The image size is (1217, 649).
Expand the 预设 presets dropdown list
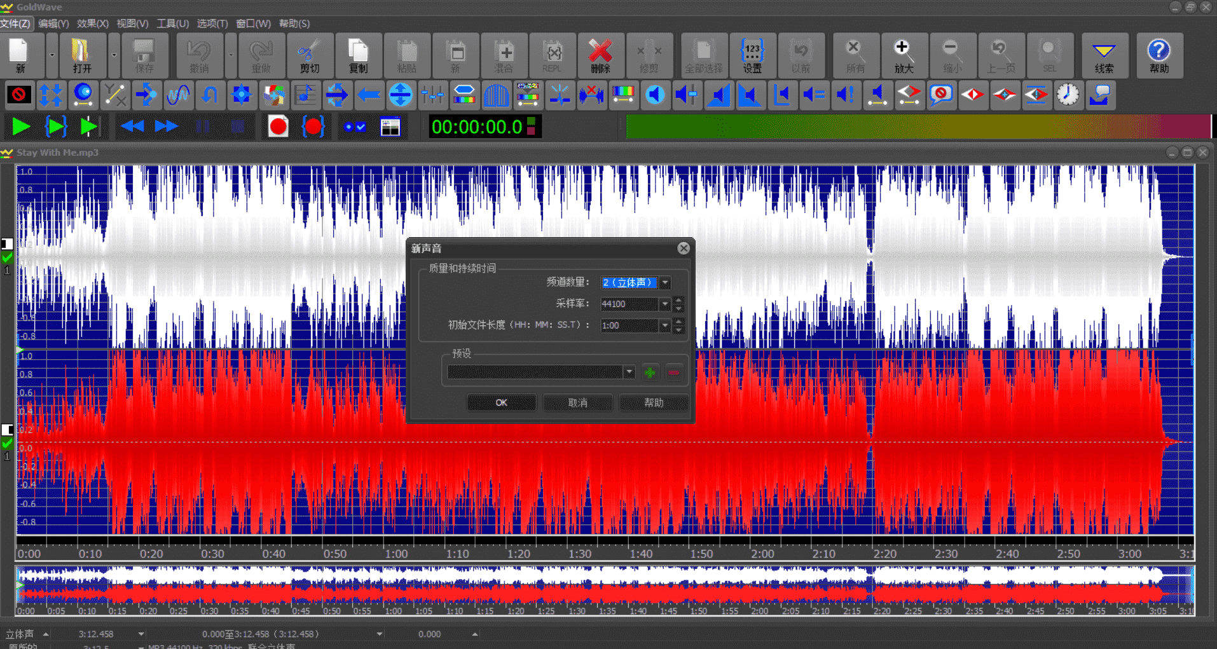629,372
